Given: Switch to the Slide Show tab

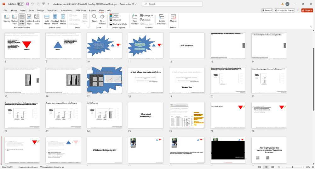Looking at the screenshot, I should (81, 10).
